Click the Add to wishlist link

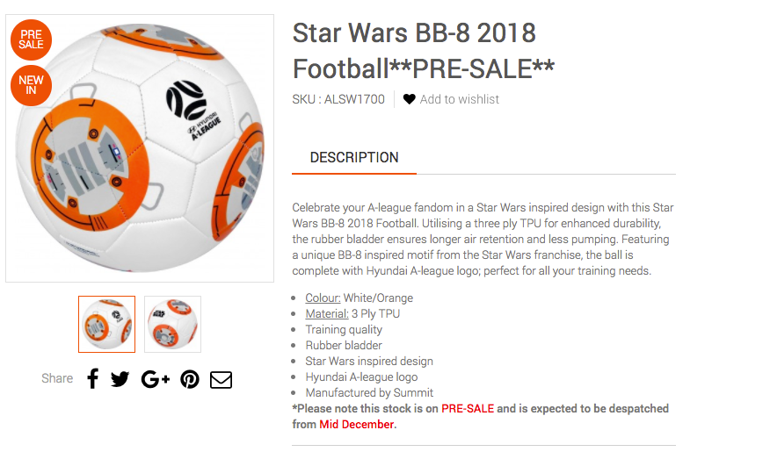[x=459, y=99]
